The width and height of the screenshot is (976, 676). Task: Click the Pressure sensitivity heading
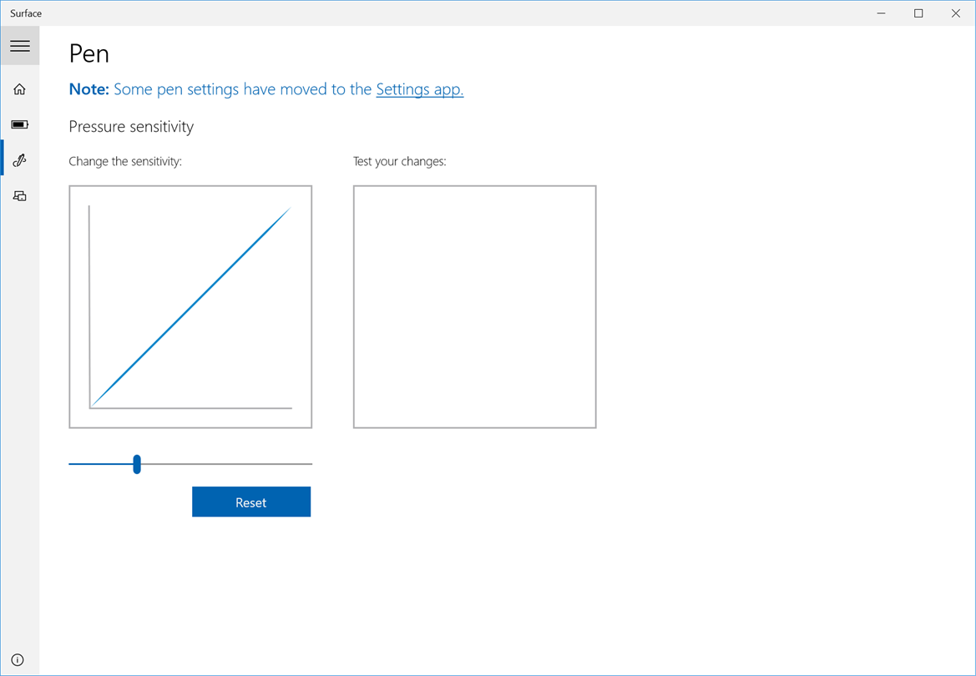pyautogui.click(x=131, y=126)
